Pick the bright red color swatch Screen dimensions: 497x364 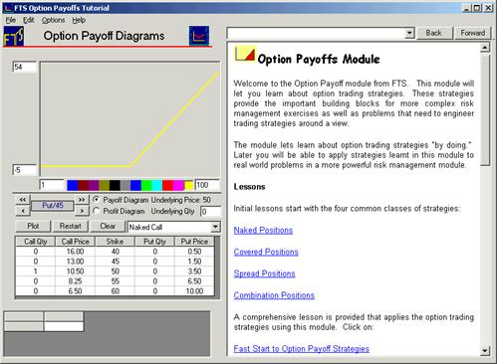click(x=167, y=185)
